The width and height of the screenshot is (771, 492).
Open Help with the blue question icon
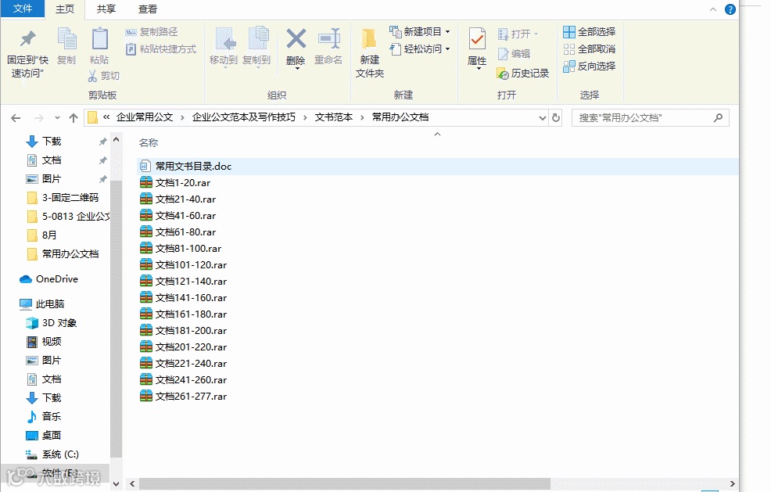pos(730,9)
